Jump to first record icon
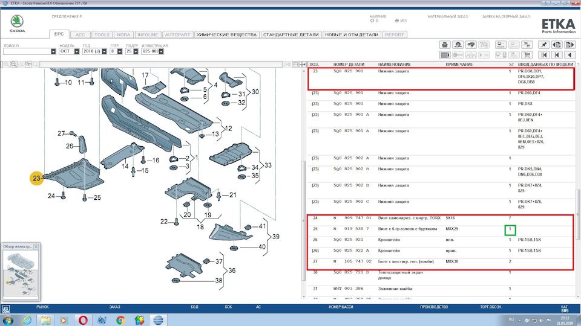The width and height of the screenshot is (581, 326). coord(543,55)
